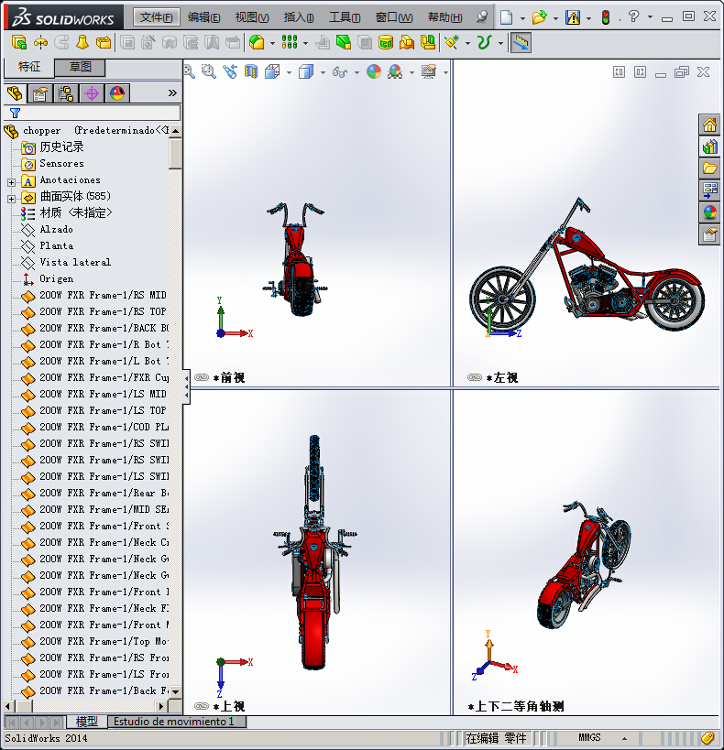
Task: Click the SolidWorks Resources home icon in task pane
Action: click(709, 125)
